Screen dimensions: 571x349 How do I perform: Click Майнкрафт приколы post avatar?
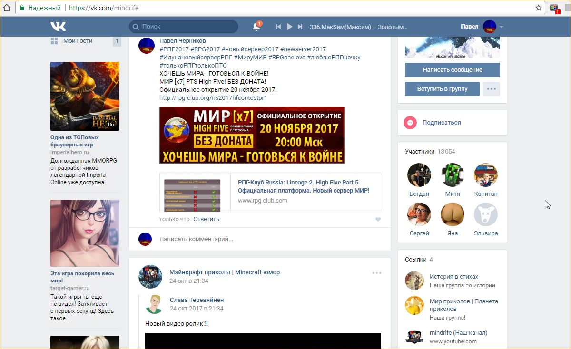[150, 277]
